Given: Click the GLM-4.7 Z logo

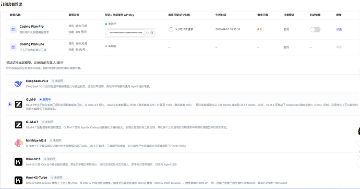Looking at the screenshot, I should 19,125.
